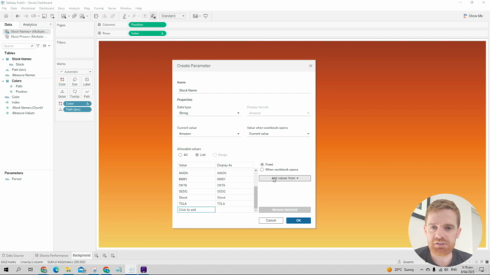Viewport: 490px width, 275px height.
Task: Click the Swap Rows and Columns icon
Action: [x=96, y=16]
